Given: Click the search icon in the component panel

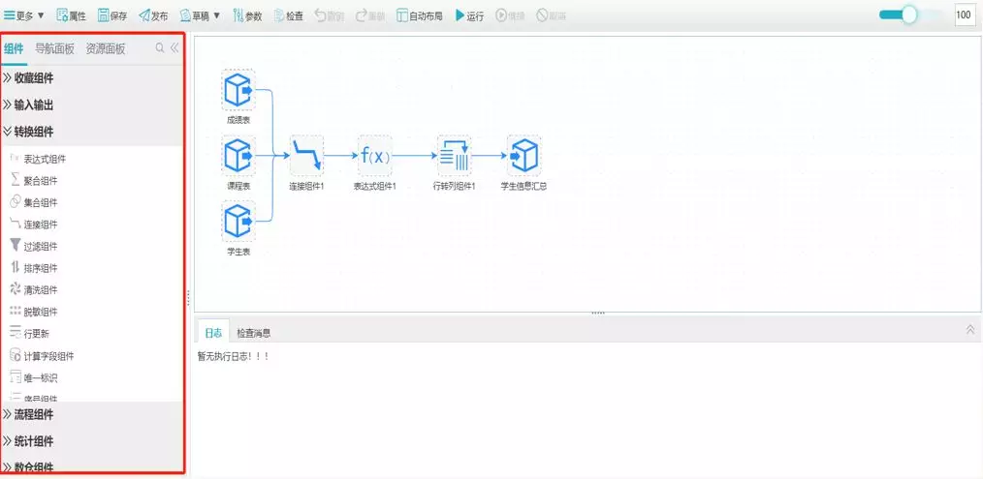Looking at the screenshot, I should [x=160, y=47].
